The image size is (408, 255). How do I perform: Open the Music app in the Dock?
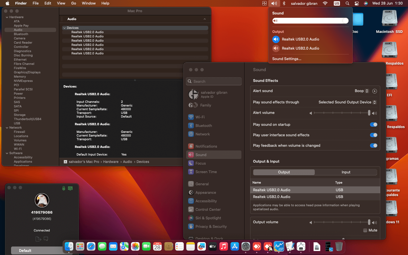click(224, 246)
